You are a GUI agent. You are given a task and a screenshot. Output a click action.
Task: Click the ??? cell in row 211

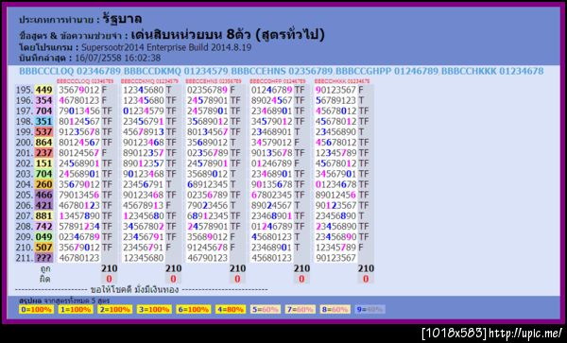(43, 258)
